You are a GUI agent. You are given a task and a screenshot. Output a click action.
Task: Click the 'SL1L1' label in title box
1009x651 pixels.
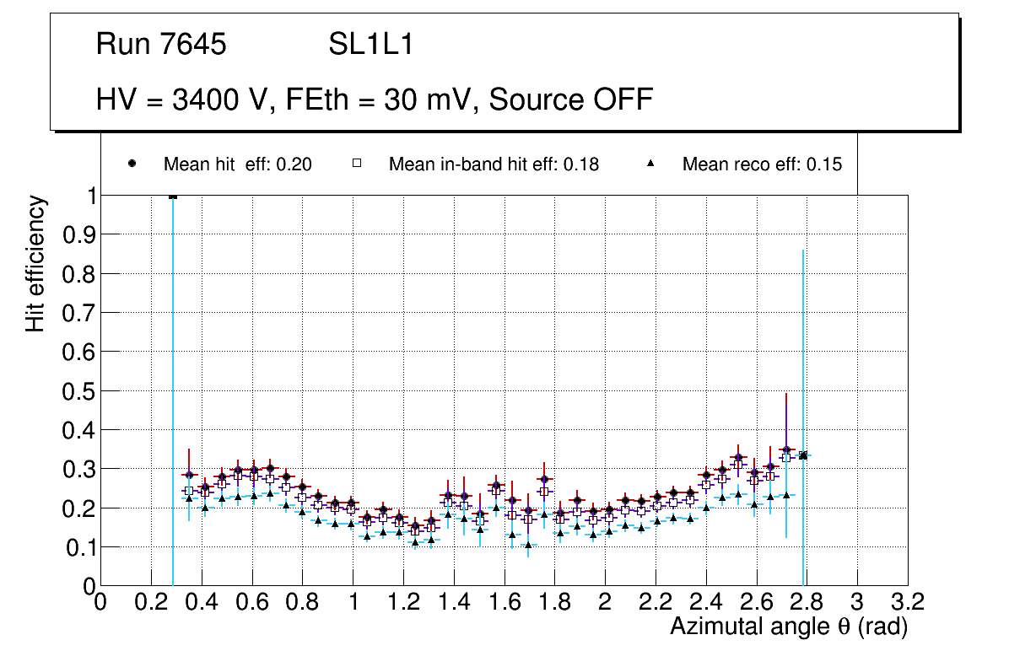pos(370,45)
